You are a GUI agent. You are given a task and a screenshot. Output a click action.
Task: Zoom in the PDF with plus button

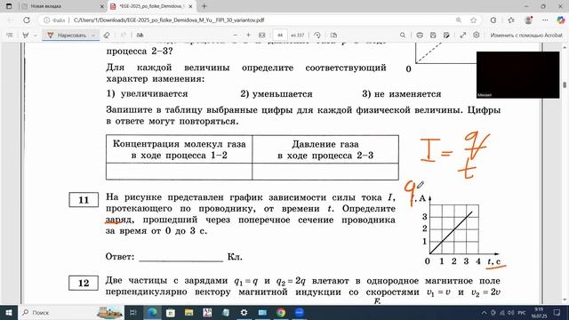coord(249,36)
